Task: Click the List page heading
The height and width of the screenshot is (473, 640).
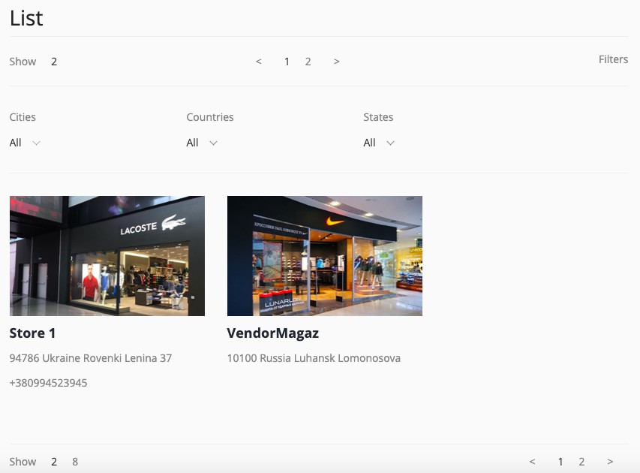Action: [x=26, y=18]
